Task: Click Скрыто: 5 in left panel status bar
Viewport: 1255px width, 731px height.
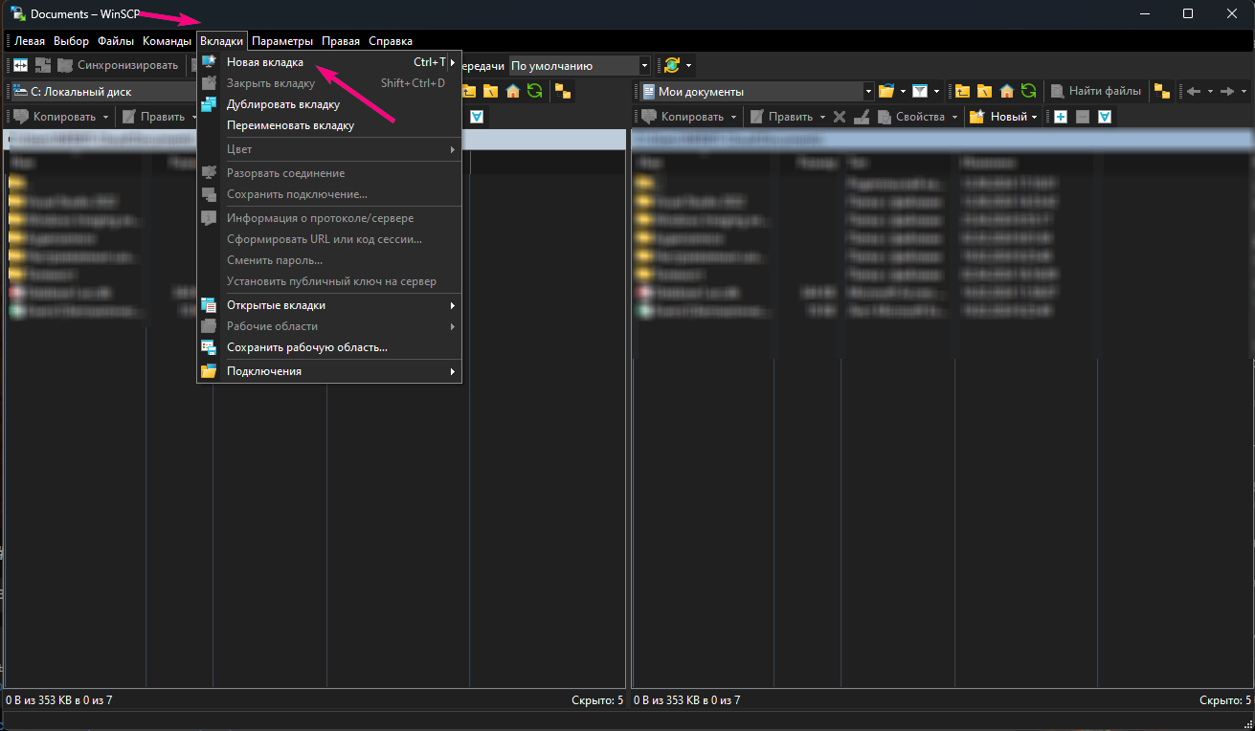Action: point(597,700)
